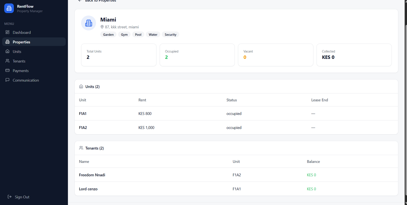The image size is (407, 205).
Task: Click the Gym amenity tag
Action: point(124,35)
